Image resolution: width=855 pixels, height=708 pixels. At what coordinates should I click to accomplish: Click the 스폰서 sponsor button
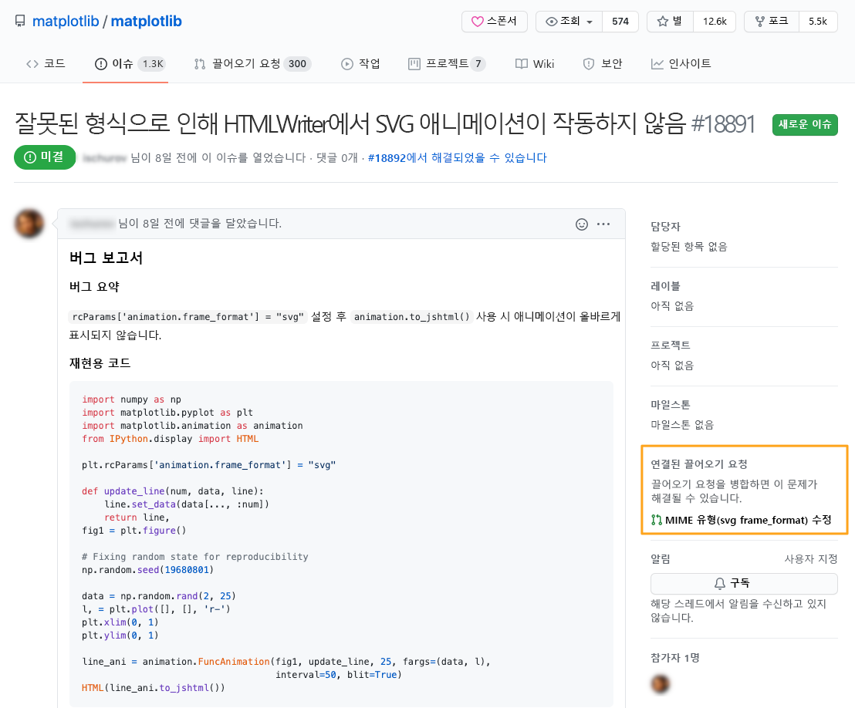494,22
